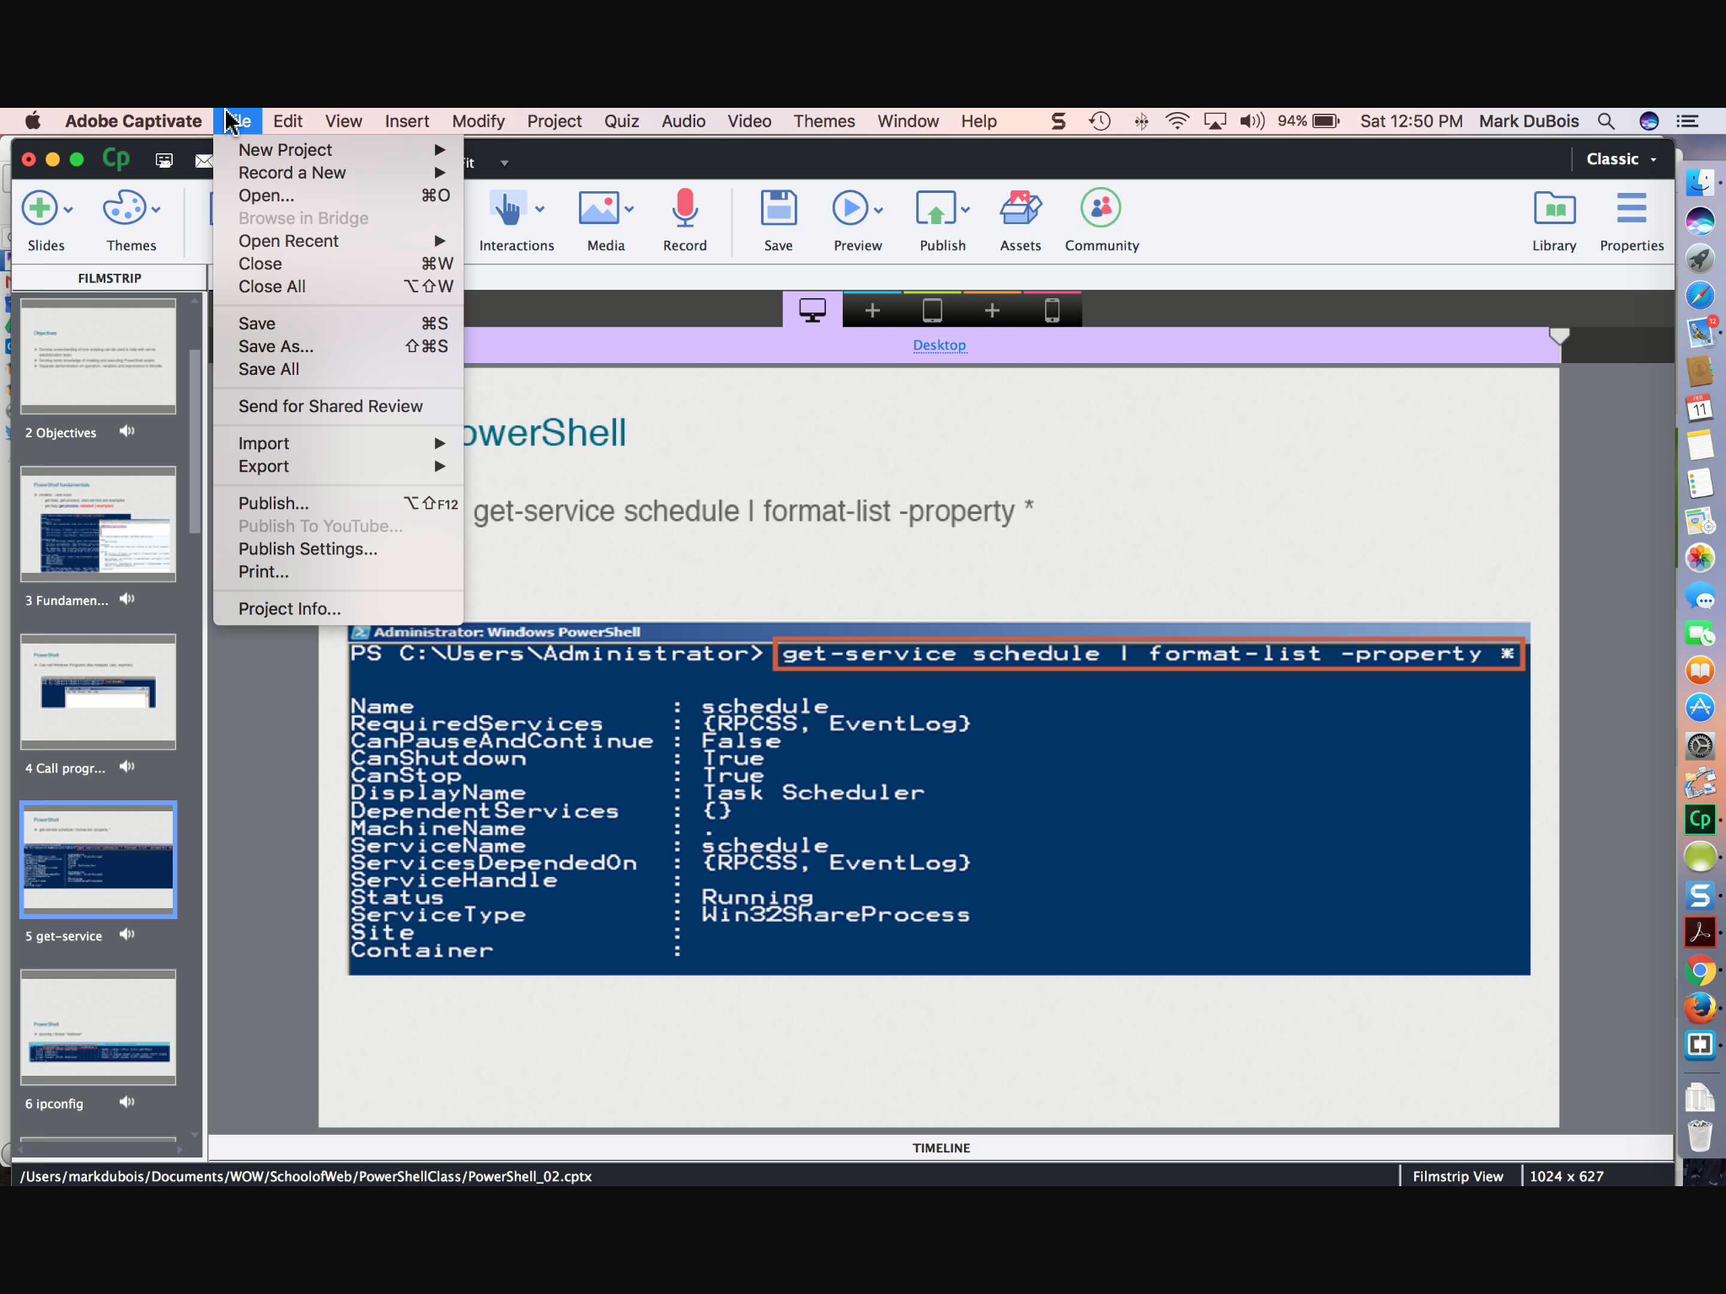This screenshot has height=1294, width=1726.
Task: Add breakpoint with plus after Desktop
Action: click(872, 311)
